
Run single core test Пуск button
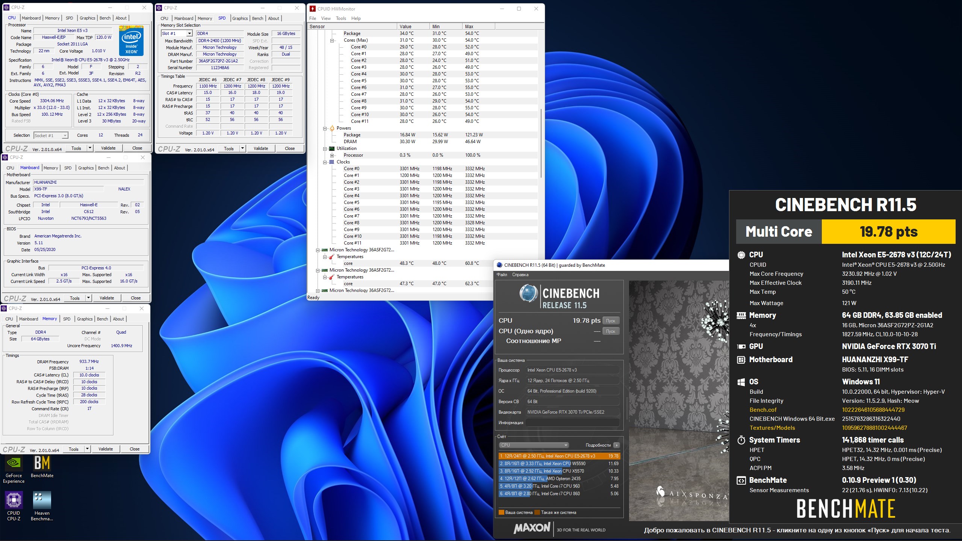611,331
